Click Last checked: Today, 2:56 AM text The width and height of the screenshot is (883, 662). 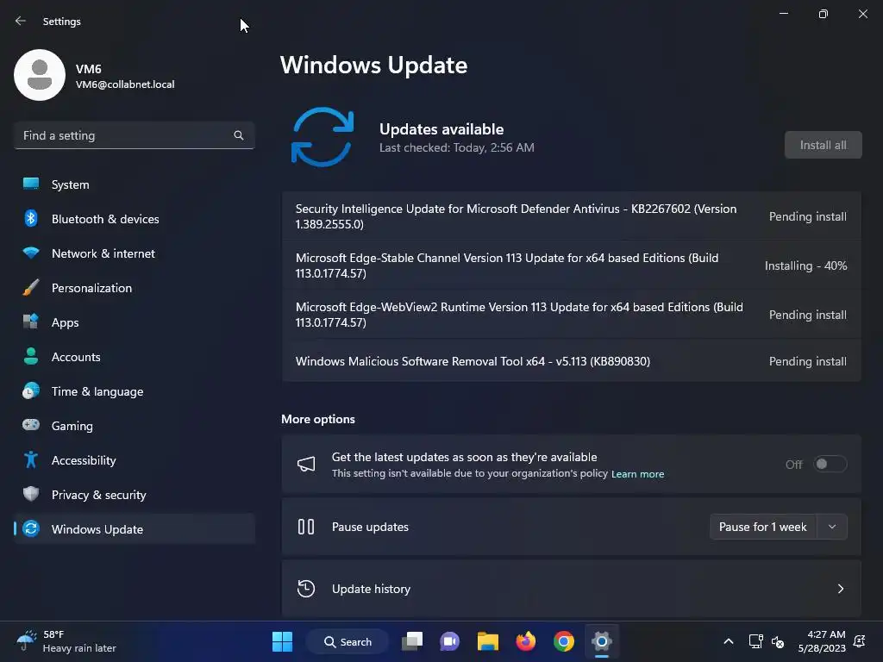[x=457, y=147]
